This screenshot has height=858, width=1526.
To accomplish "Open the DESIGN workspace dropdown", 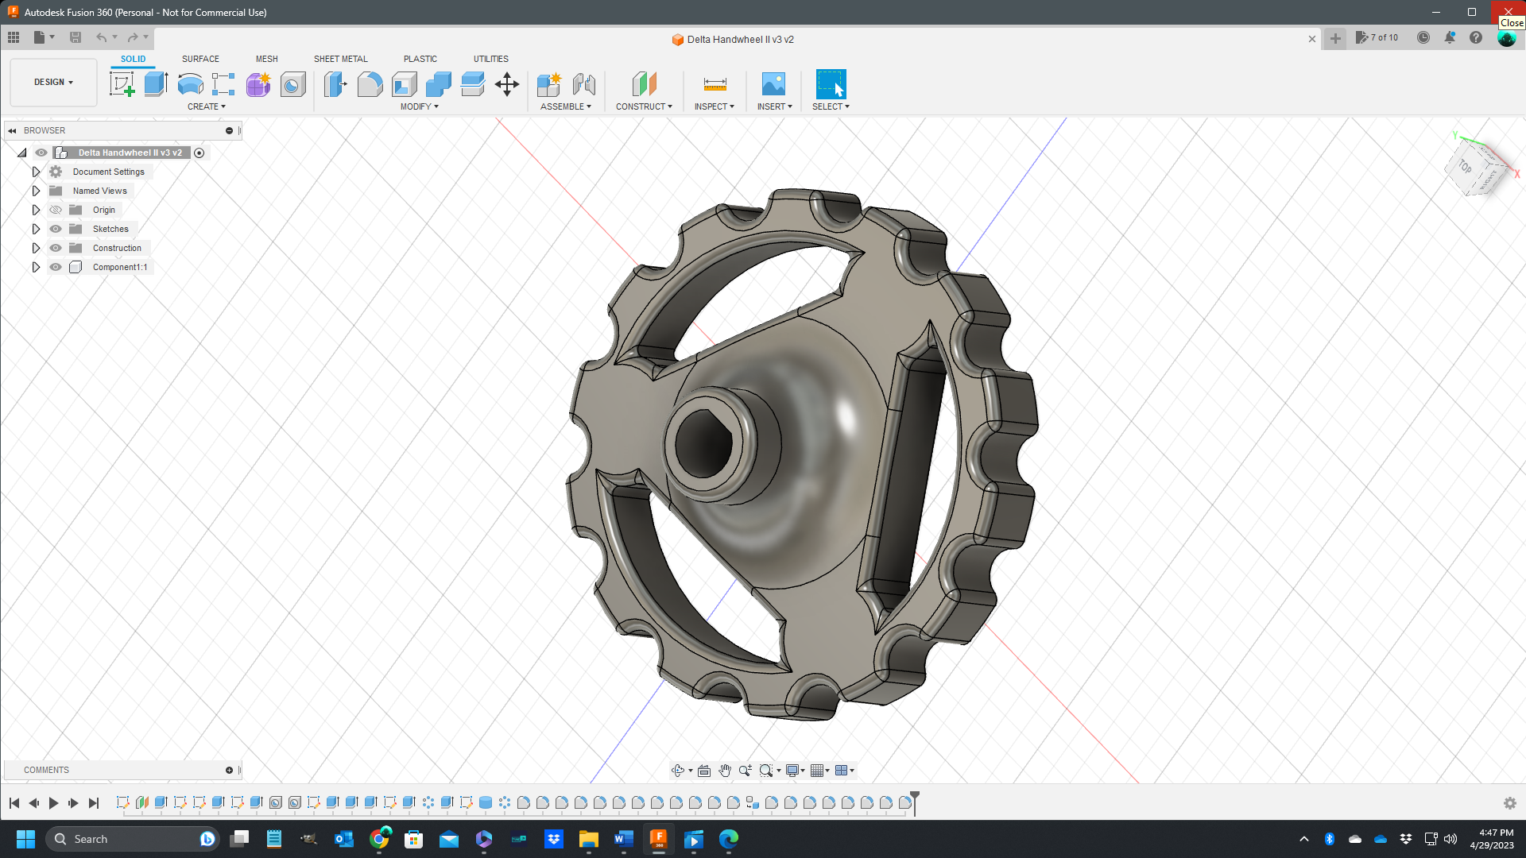I will (52, 82).
